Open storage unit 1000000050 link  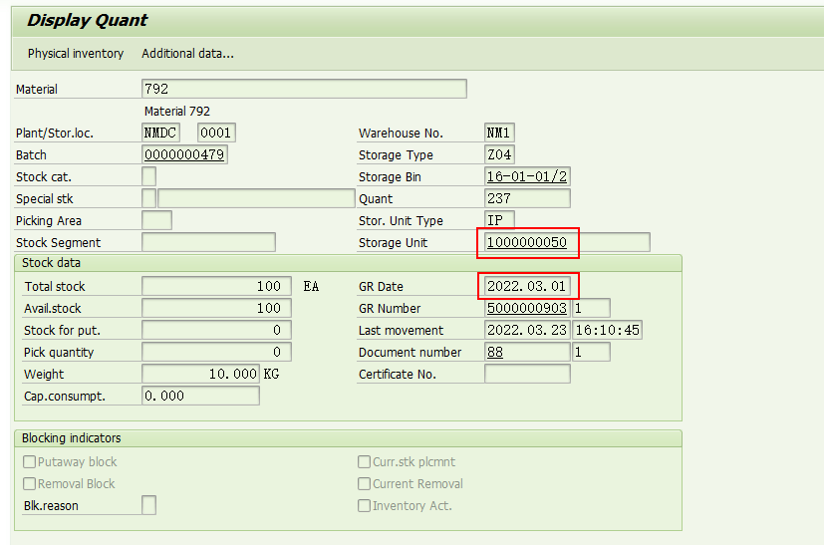(527, 243)
